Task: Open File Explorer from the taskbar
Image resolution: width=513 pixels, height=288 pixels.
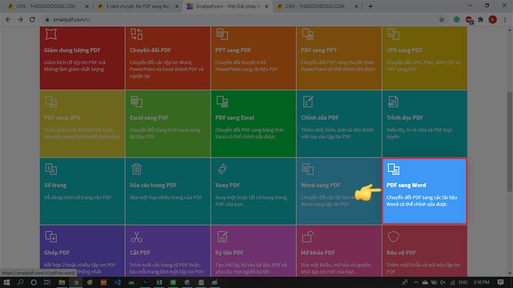Action: tap(62, 282)
